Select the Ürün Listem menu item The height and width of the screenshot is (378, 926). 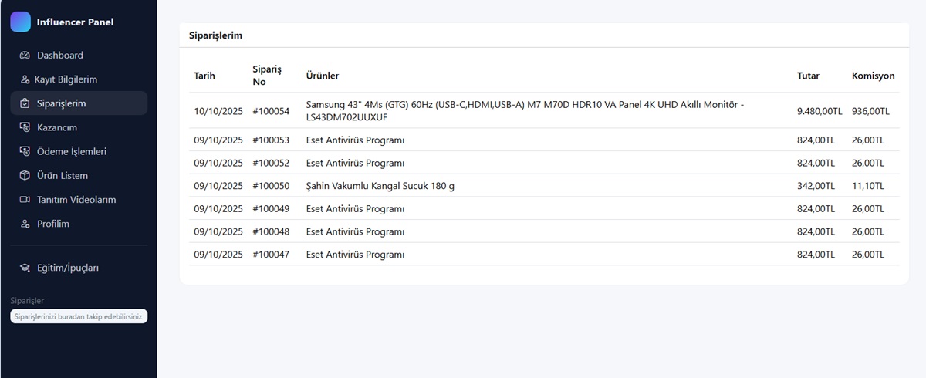[63, 176]
